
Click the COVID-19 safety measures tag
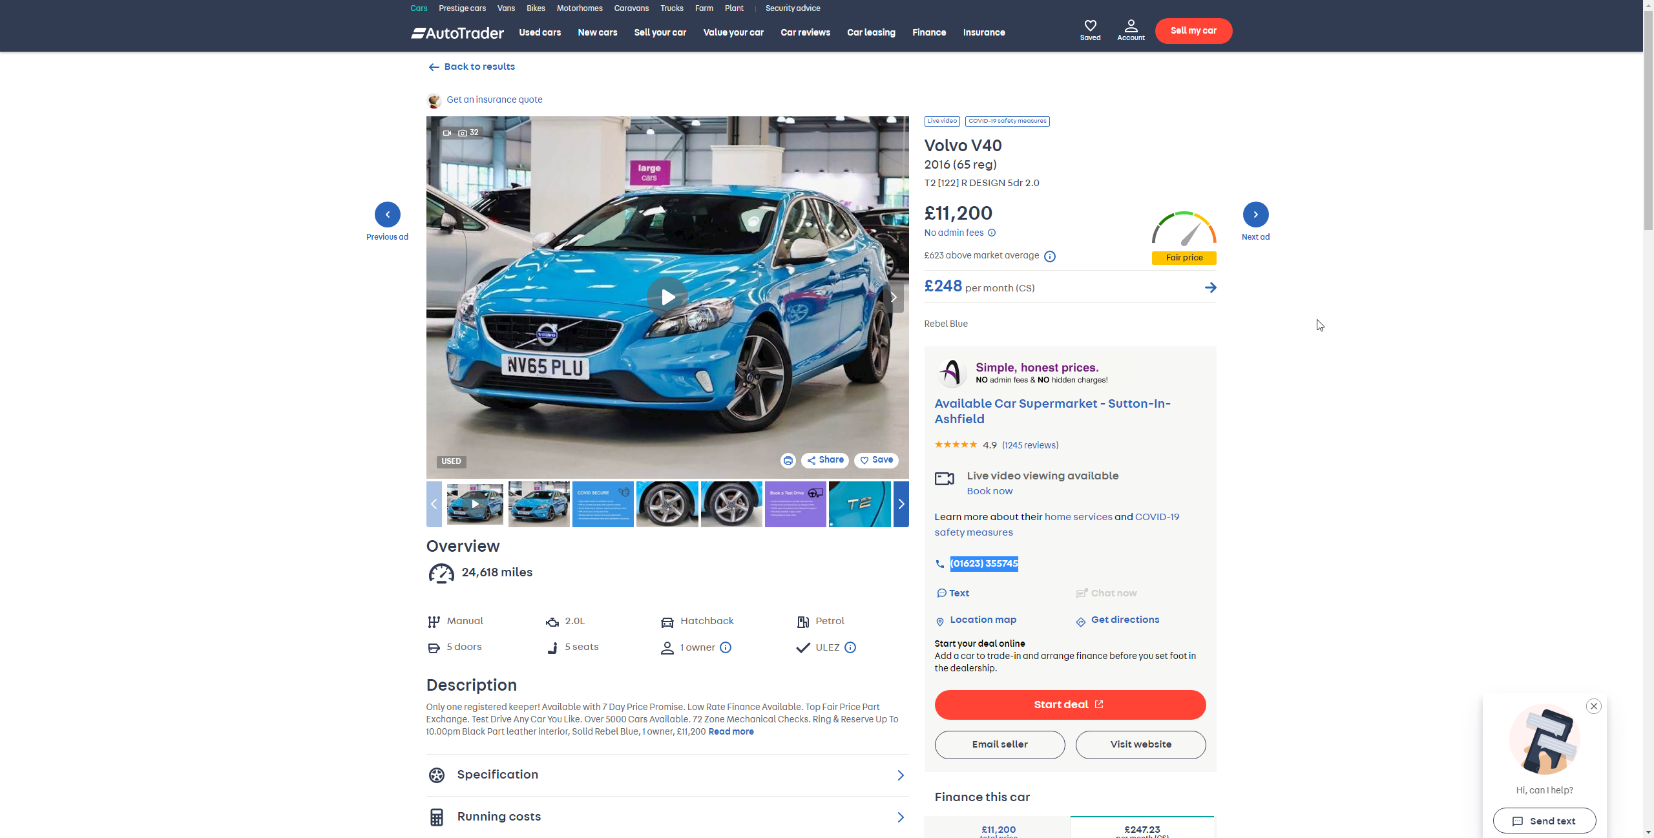tap(1007, 121)
